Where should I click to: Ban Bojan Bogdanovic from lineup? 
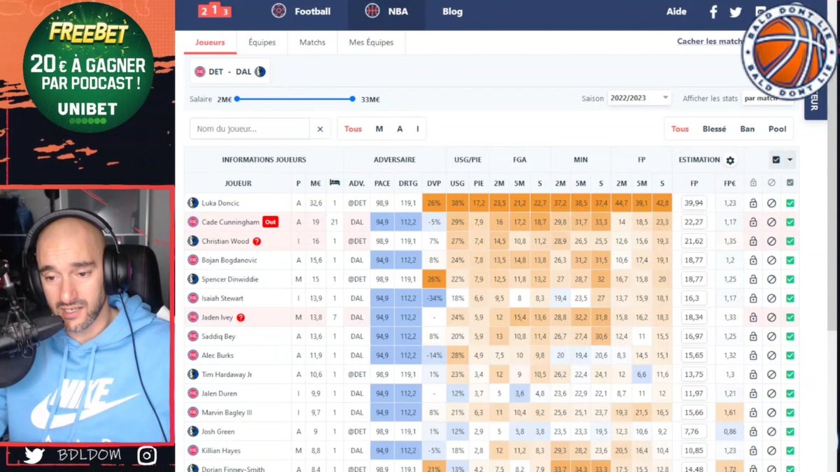[771, 260]
